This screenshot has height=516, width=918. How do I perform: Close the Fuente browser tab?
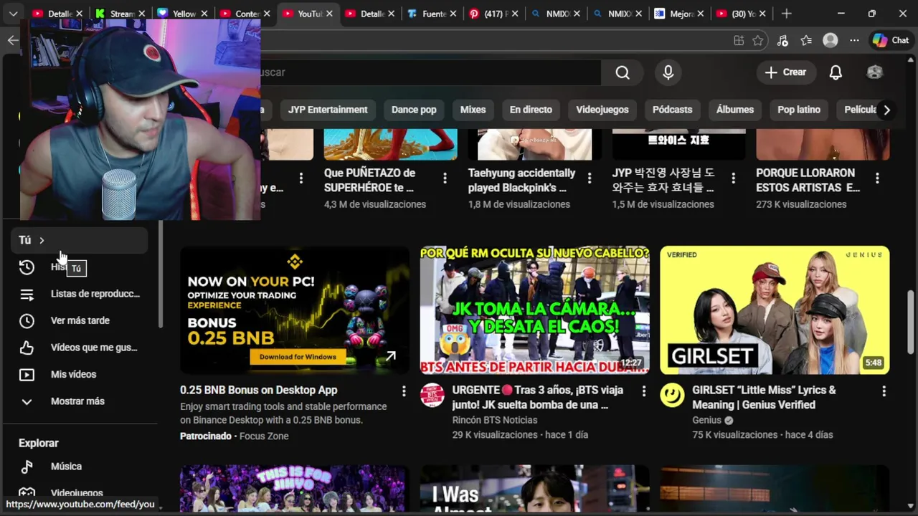tap(453, 14)
